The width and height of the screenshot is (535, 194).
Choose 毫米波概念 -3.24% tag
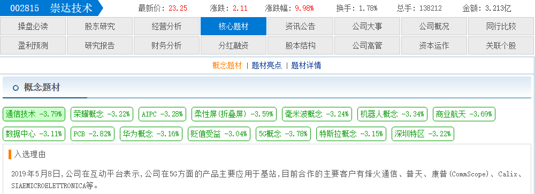click(317, 114)
